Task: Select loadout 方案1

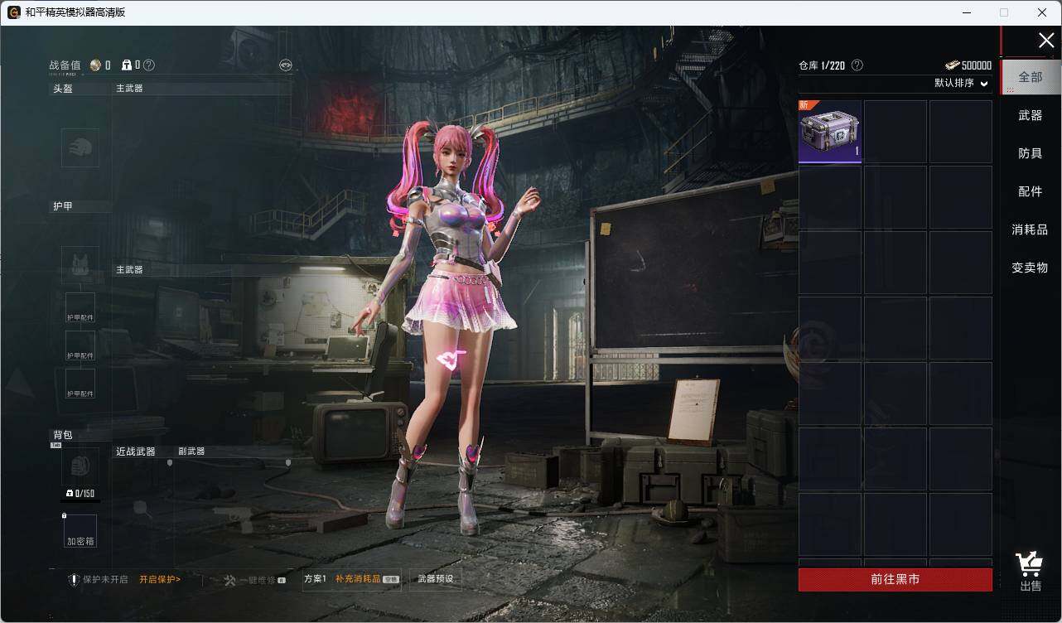Action: pyautogui.click(x=316, y=579)
